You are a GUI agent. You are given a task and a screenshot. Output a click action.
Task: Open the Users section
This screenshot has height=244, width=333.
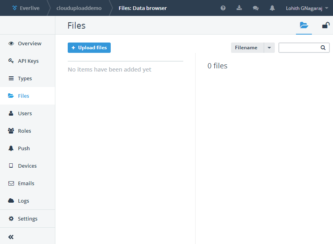point(25,114)
